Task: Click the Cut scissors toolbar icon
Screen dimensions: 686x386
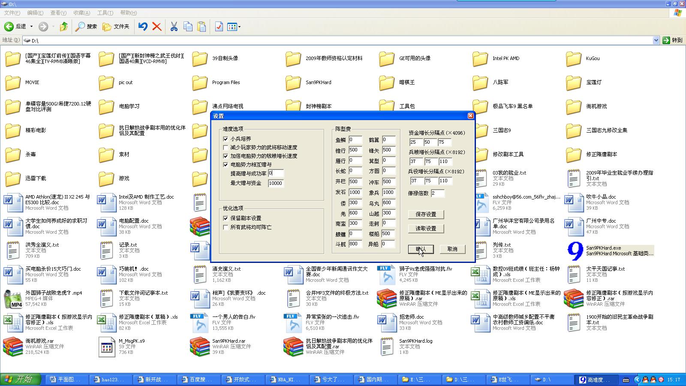Action: tap(174, 27)
